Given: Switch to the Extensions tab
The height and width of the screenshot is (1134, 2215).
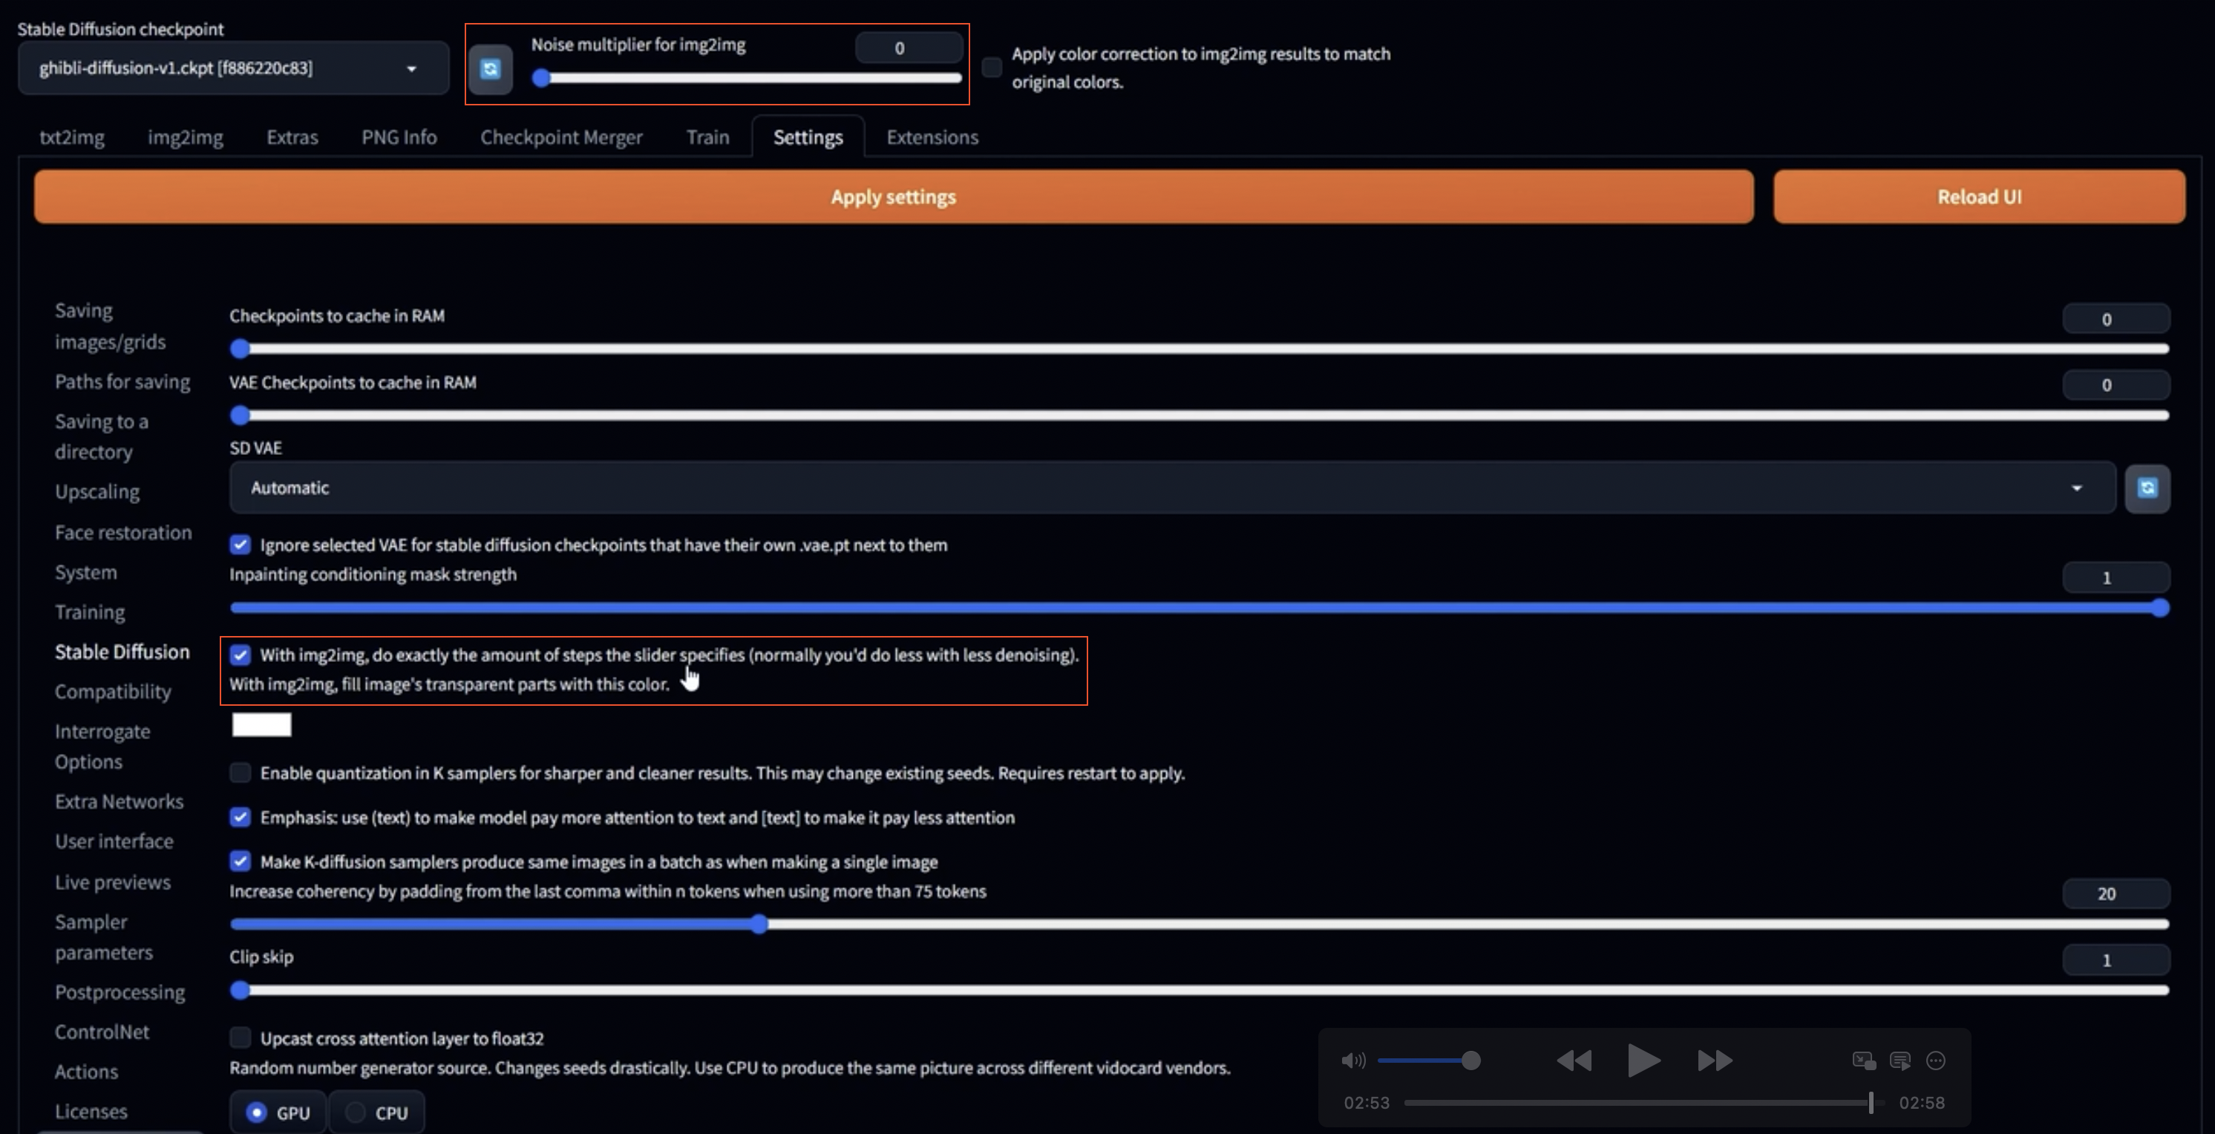Looking at the screenshot, I should coord(932,137).
